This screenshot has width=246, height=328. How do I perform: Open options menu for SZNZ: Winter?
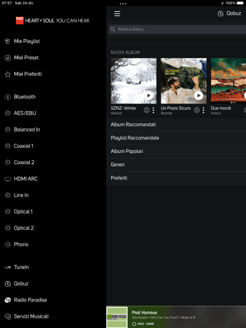153,110
